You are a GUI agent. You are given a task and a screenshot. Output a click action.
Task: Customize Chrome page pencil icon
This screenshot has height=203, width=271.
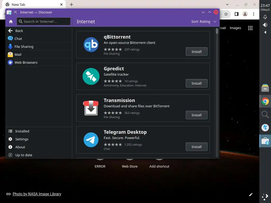point(251,195)
